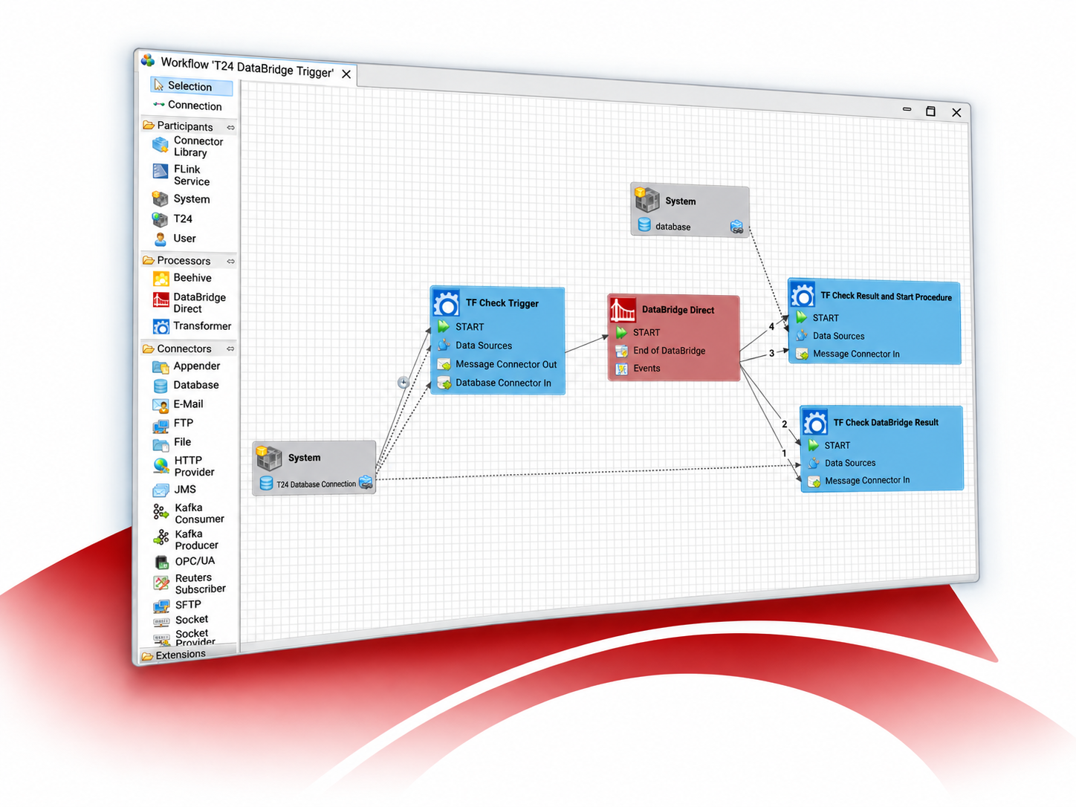1076x807 pixels.
Task: Choose the Reuters Subscriber connector
Action: pyautogui.click(x=189, y=583)
